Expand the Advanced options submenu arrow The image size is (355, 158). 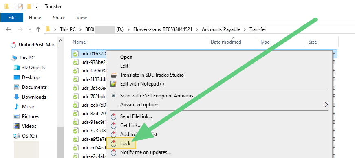326,105
